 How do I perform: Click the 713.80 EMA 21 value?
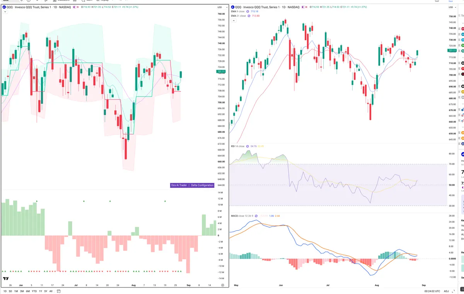pos(256,16)
